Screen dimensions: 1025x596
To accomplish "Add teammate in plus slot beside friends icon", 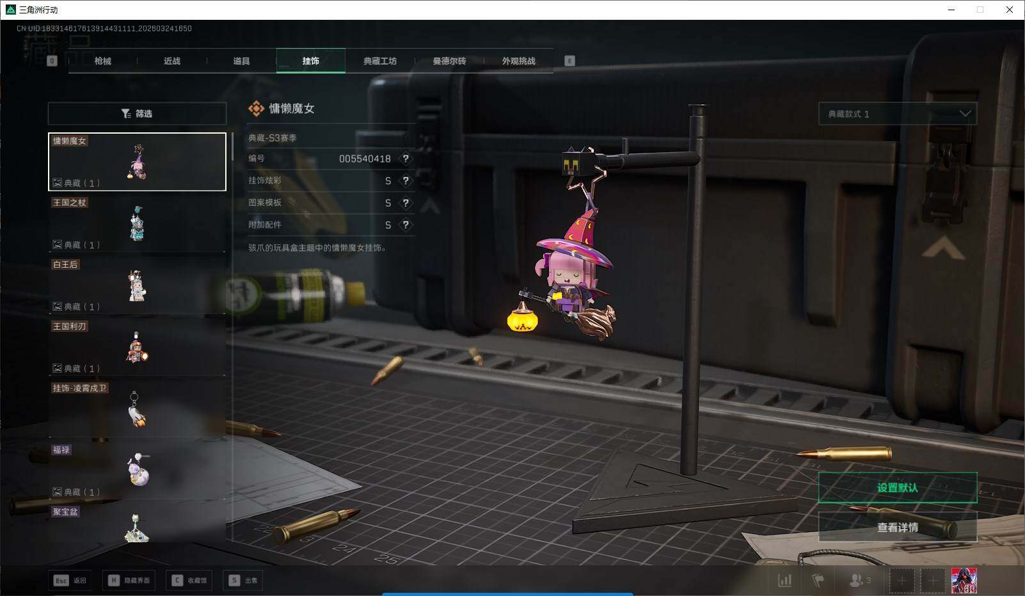I will [902, 580].
